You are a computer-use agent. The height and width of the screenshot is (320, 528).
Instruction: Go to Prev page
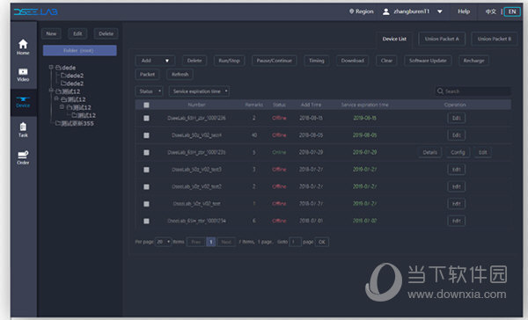(x=196, y=242)
